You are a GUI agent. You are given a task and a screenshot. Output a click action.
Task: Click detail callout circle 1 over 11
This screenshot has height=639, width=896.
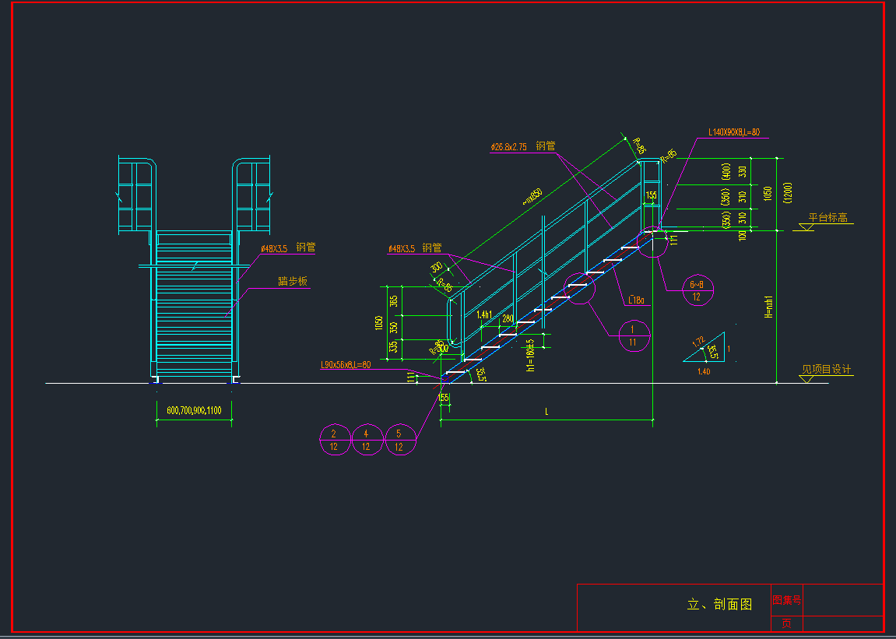[x=634, y=335]
